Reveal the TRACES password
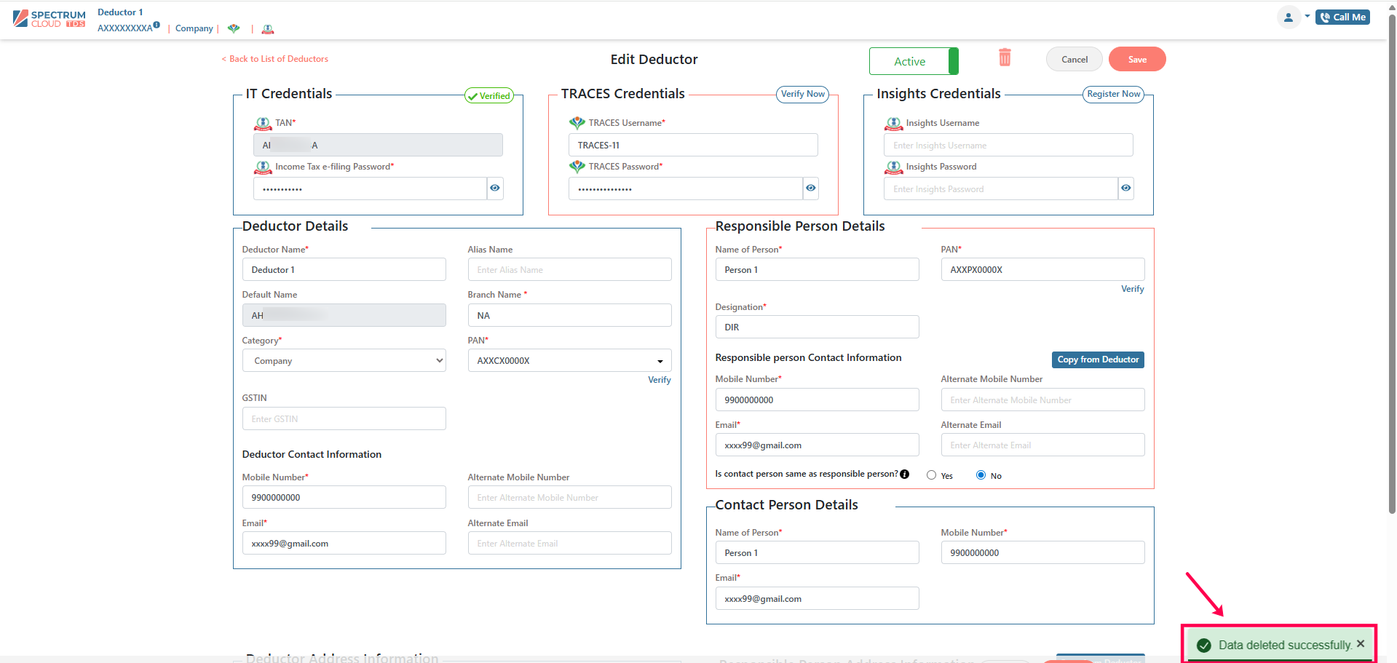This screenshot has height=663, width=1397. point(810,188)
